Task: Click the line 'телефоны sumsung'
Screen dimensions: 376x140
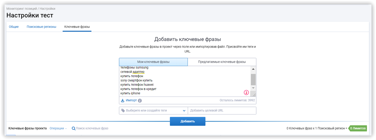Action: coord(134,68)
